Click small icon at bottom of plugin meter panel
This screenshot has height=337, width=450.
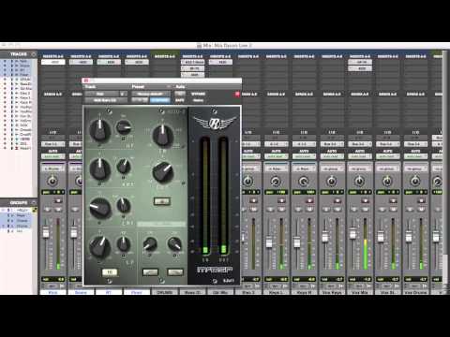pos(215,281)
